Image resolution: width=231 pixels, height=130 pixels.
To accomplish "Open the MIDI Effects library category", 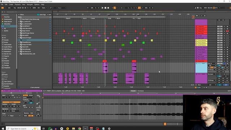I will 8,49.
